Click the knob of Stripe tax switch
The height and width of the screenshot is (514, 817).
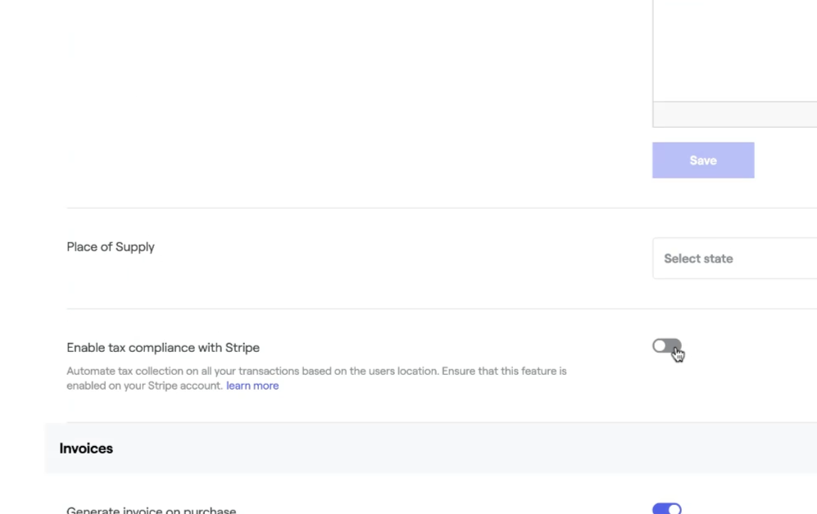(x=660, y=346)
